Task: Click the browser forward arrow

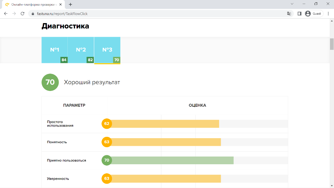Action: pos(14,14)
